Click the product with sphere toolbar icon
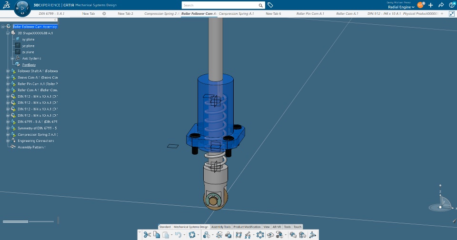The height and width of the screenshot is (240, 457). click(228, 234)
